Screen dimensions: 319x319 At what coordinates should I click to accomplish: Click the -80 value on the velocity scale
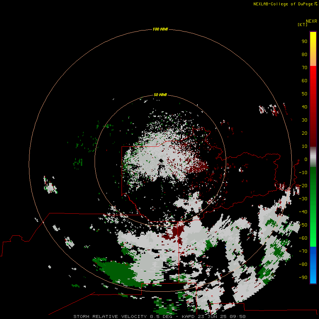(303, 264)
